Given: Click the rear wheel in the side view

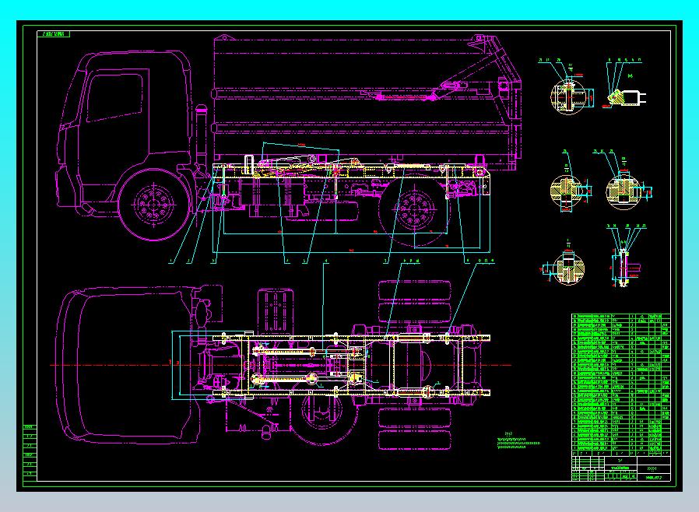Looking at the screenshot, I should 414,210.
